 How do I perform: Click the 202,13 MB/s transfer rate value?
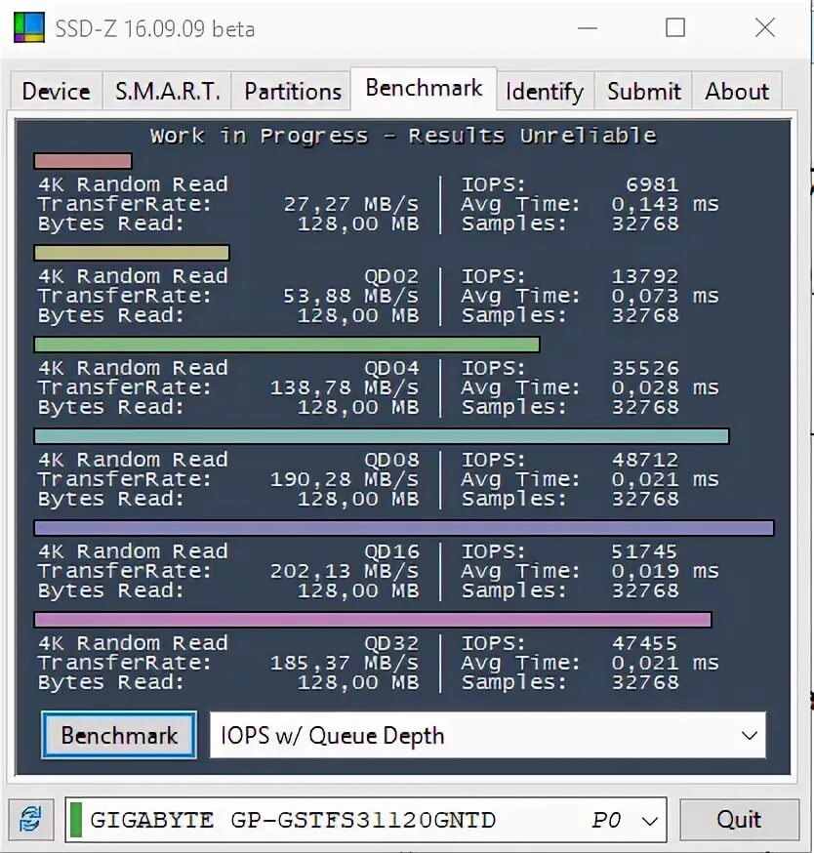point(345,571)
